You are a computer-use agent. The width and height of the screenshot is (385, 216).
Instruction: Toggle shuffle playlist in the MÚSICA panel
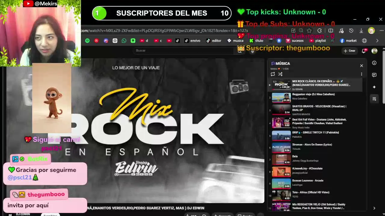[280, 74]
